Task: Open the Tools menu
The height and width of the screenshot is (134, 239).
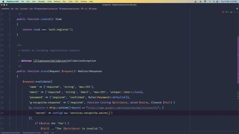Action: (71, 1)
